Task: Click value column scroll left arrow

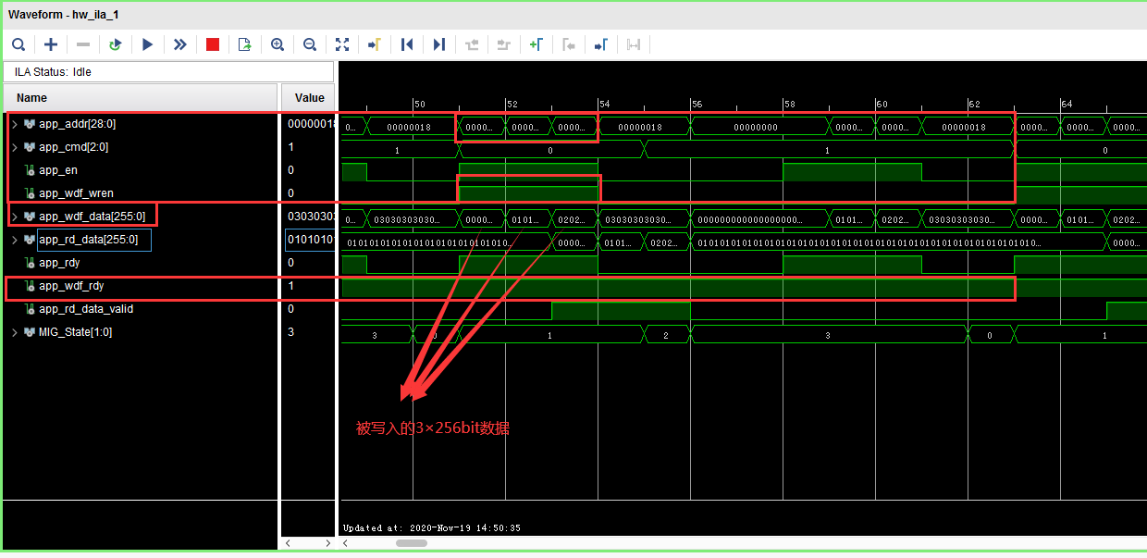Action: [287, 543]
